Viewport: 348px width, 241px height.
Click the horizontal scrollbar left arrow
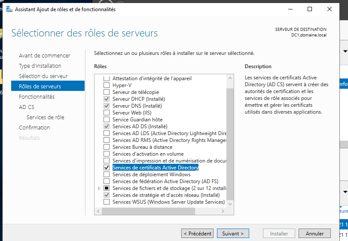click(98, 211)
